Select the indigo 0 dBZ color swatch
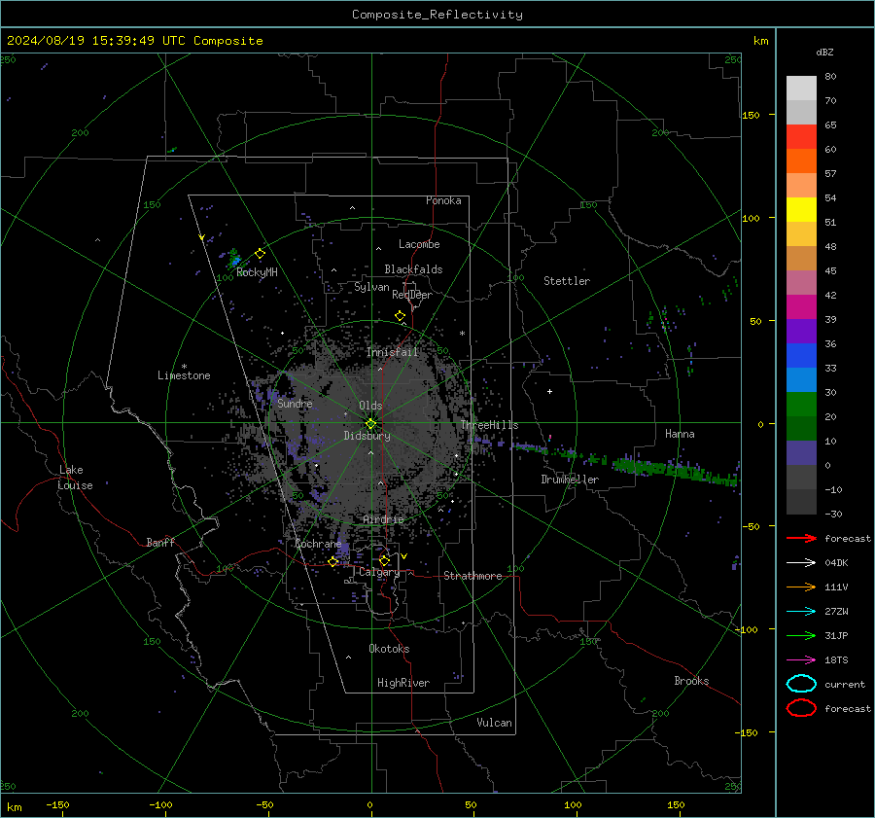This screenshot has height=818, width=875. (x=801, y=453)
